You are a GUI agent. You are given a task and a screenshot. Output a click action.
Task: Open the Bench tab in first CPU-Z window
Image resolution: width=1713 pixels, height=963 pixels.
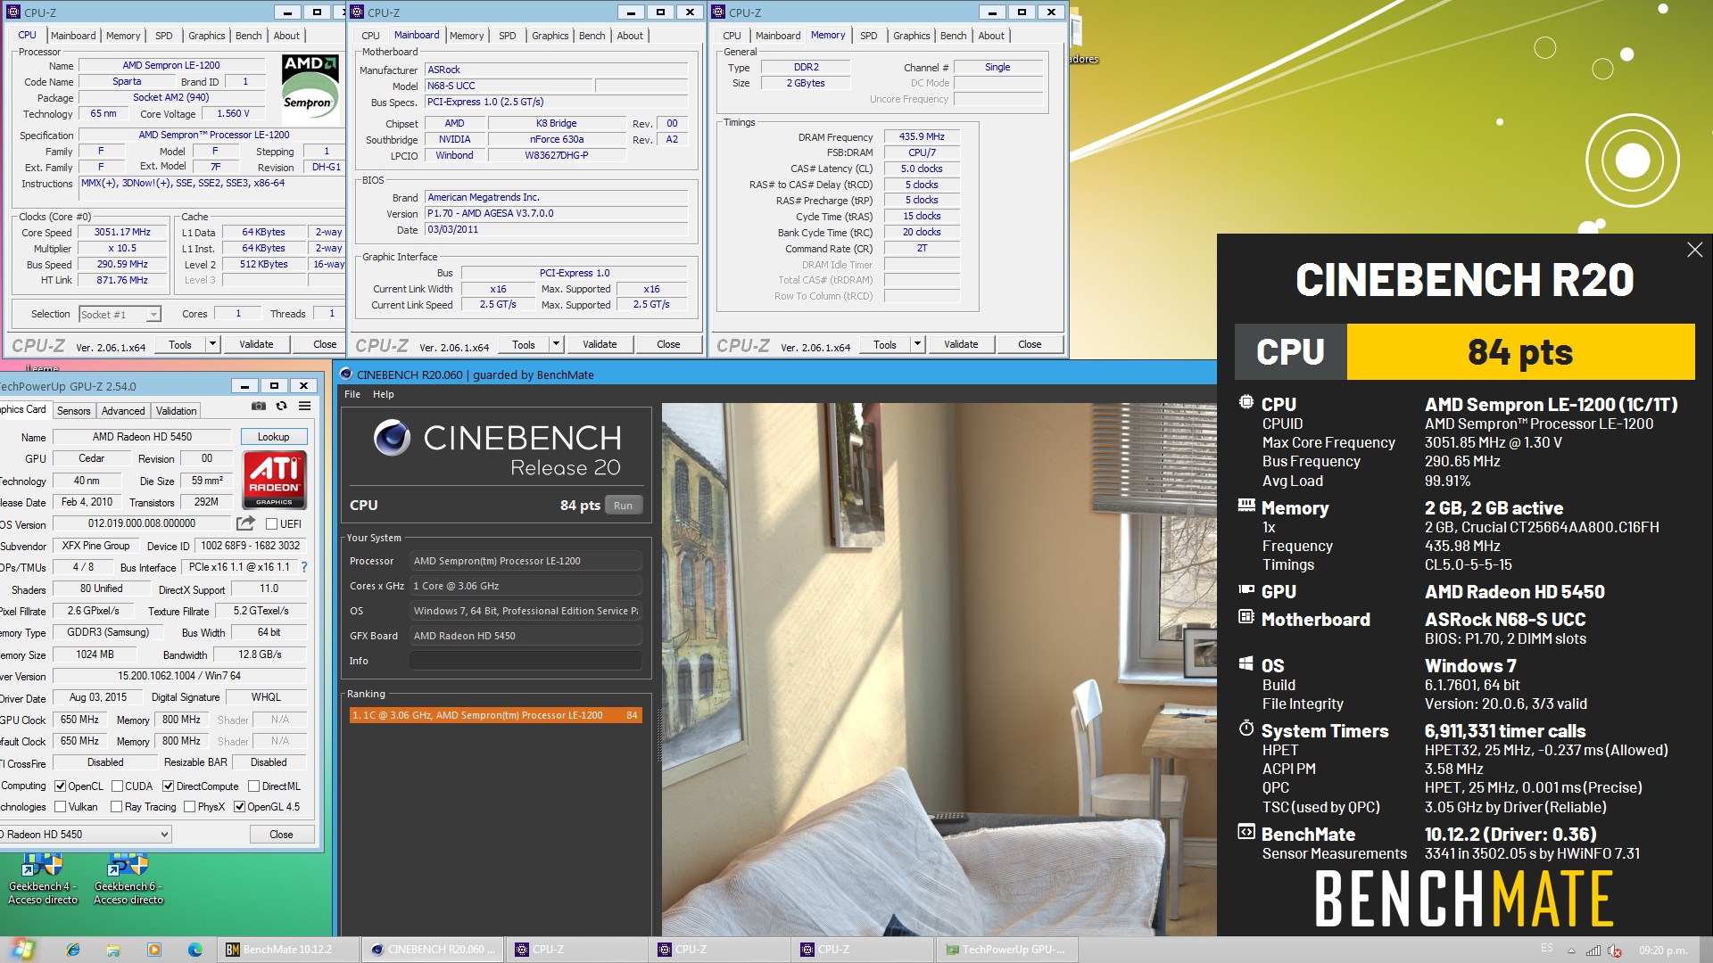[x=249, y=36]
